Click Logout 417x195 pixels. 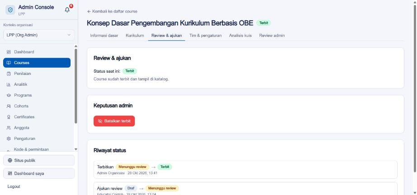(14, 186)
